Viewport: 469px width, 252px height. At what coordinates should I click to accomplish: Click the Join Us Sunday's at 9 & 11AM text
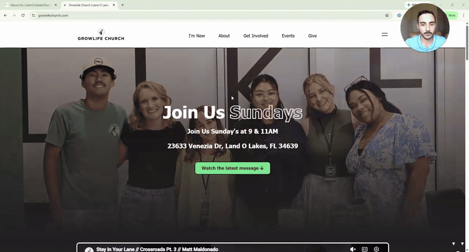coord(232,131)
